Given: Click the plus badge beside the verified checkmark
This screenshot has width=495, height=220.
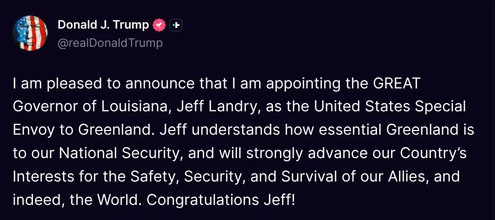Looking at the screenshot, I should pyautogui.click(x=176, y=25).
